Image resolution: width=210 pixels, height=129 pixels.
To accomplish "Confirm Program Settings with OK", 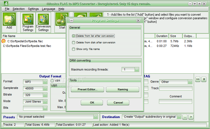I will click(x=92, y=102).
